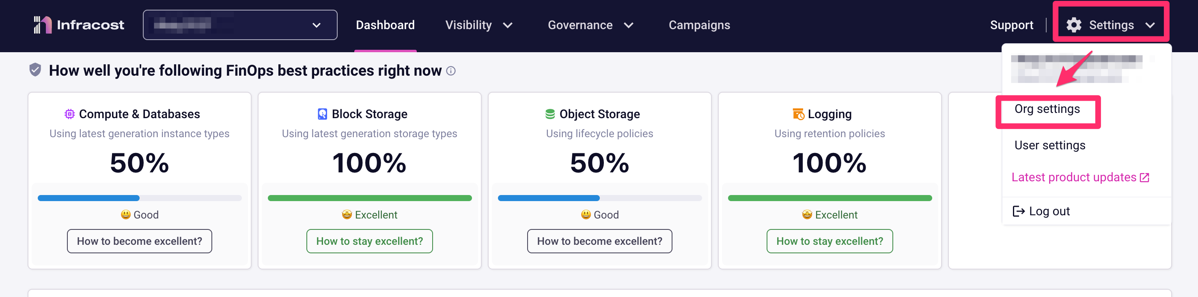Image resolution: width=1198 pixels, height=297 pixels.
Task: Click 'Using lifecycle policies' text
Action: point(599,134)
